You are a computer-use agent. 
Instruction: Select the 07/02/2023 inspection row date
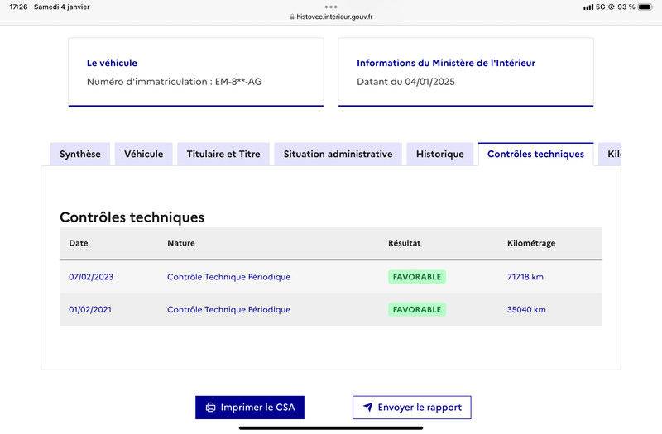coord(91,277)
